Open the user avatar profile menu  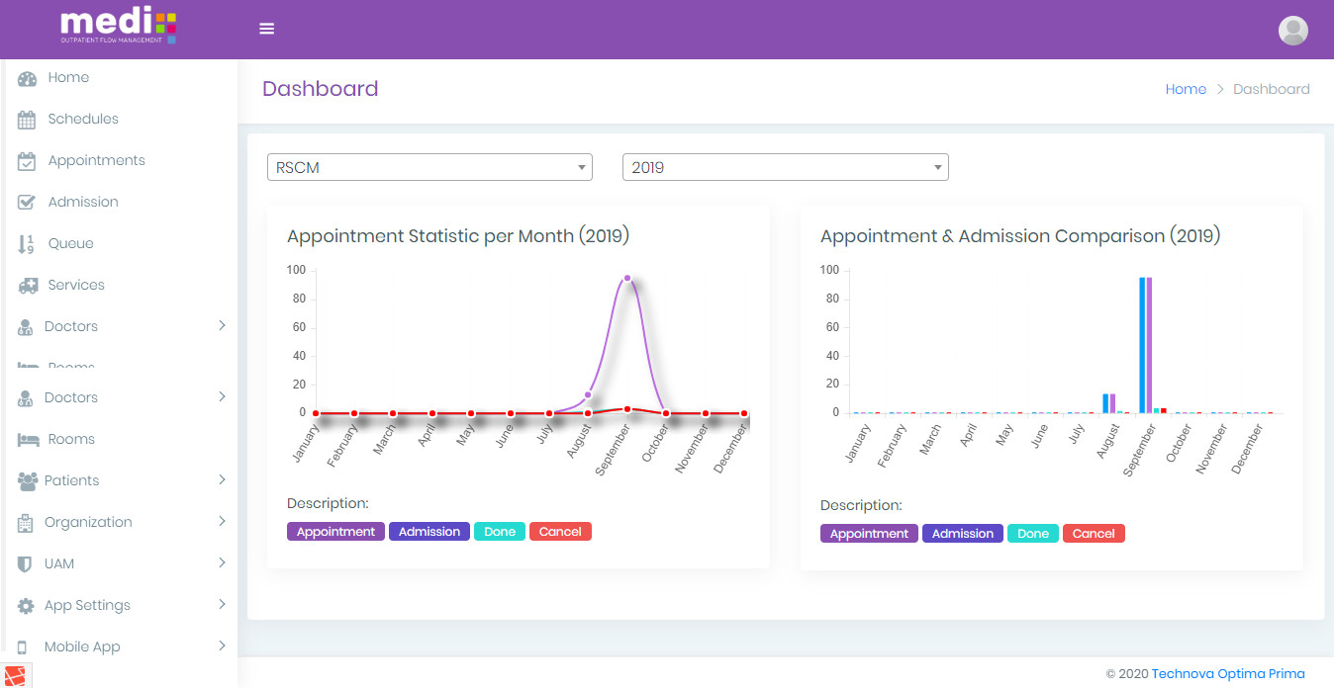[x=1292, y=31]
